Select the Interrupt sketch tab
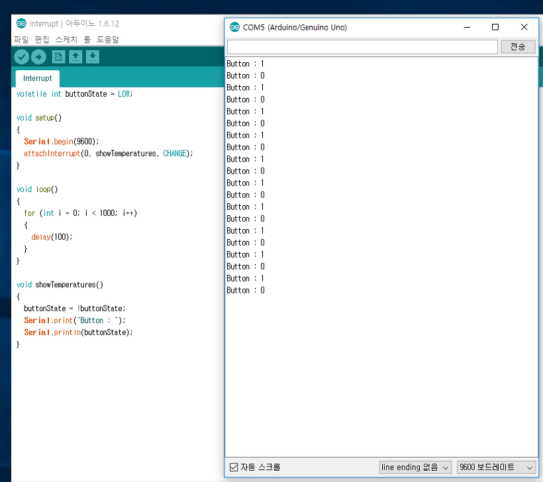This screenshot has height=482, width=543. 37,78
